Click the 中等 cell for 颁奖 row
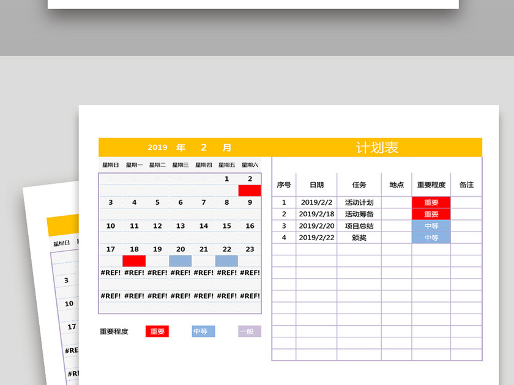 [431, 237]
